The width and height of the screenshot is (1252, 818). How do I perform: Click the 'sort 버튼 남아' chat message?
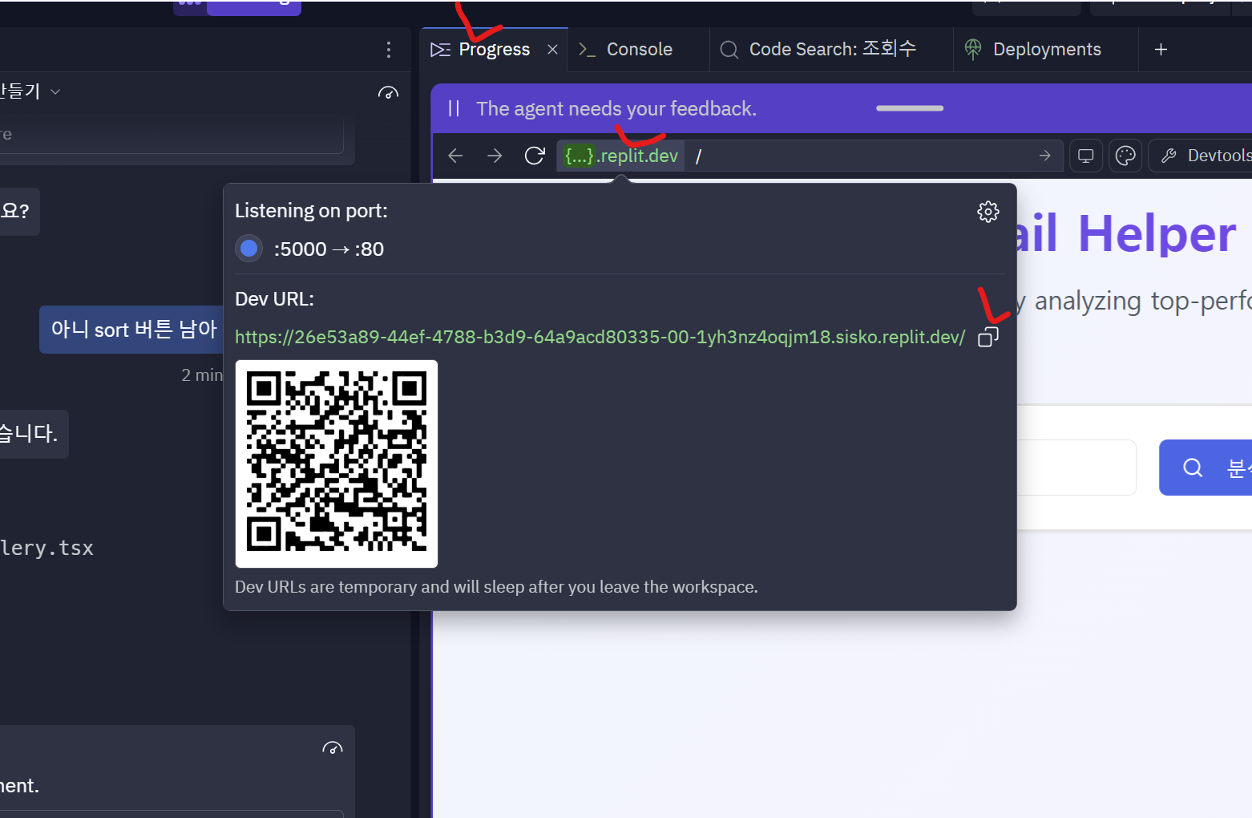tap(131, 330)
